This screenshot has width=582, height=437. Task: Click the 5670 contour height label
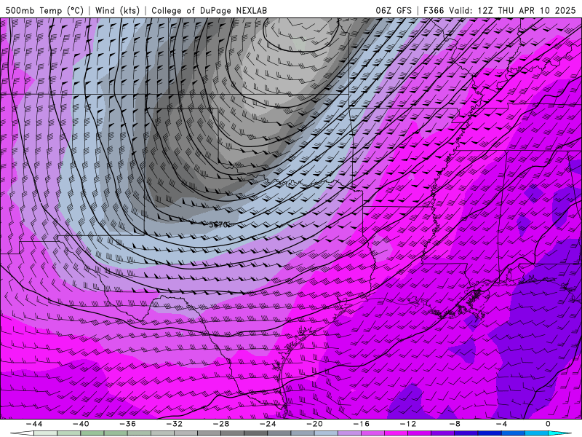[219, 224]
